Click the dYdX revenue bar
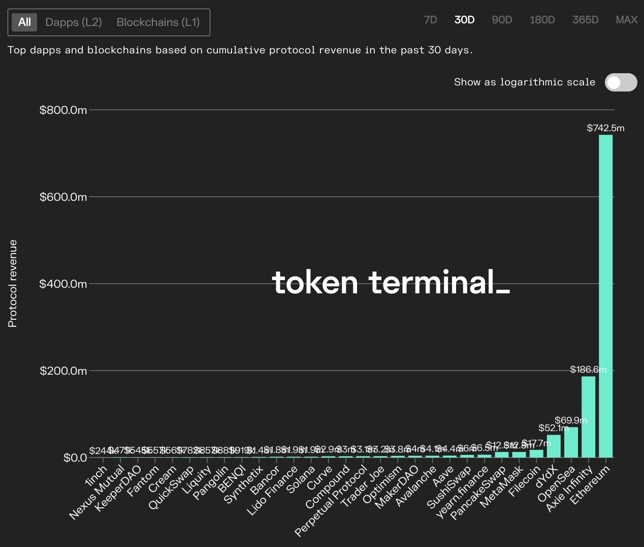 [554, 446]
